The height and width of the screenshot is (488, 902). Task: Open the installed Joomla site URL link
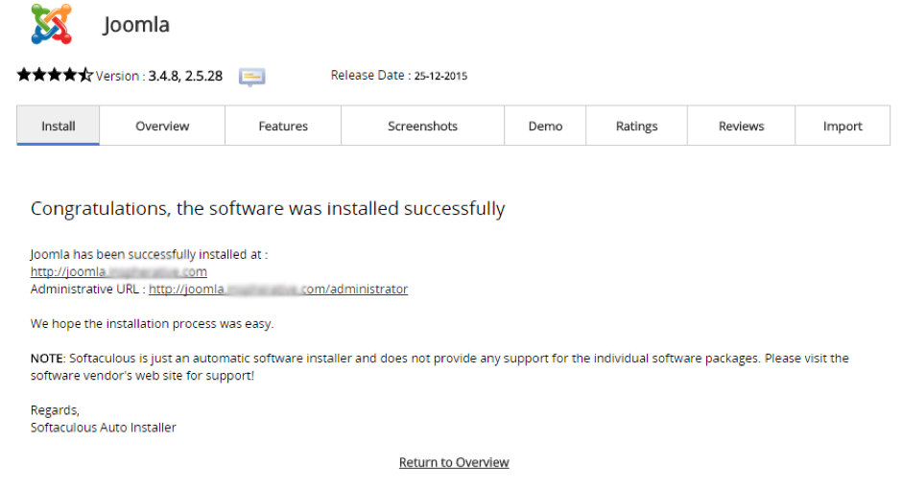(x=118, y=272)
